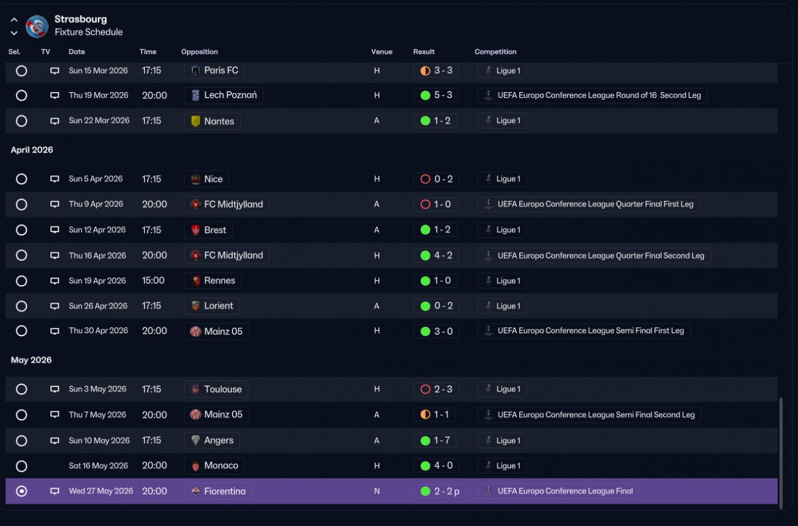
Task: Click the Strasbourg club crest icon
Action: [37, 26]
